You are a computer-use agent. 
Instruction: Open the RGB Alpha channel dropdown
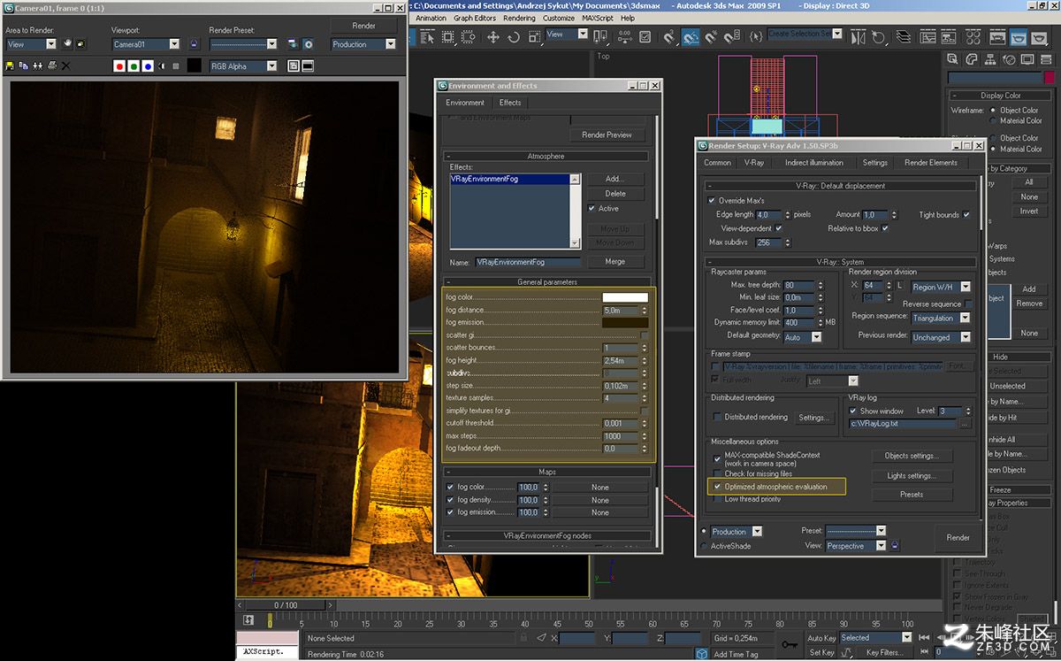coord(243,65)
